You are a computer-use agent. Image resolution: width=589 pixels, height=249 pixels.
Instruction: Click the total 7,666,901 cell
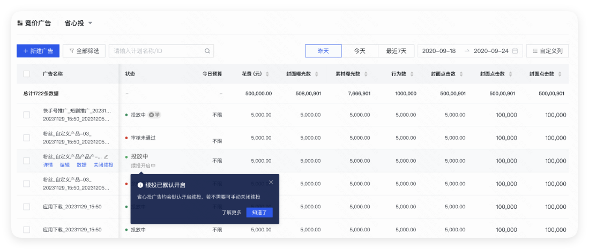pyautogui.click(x=359, y=94)
